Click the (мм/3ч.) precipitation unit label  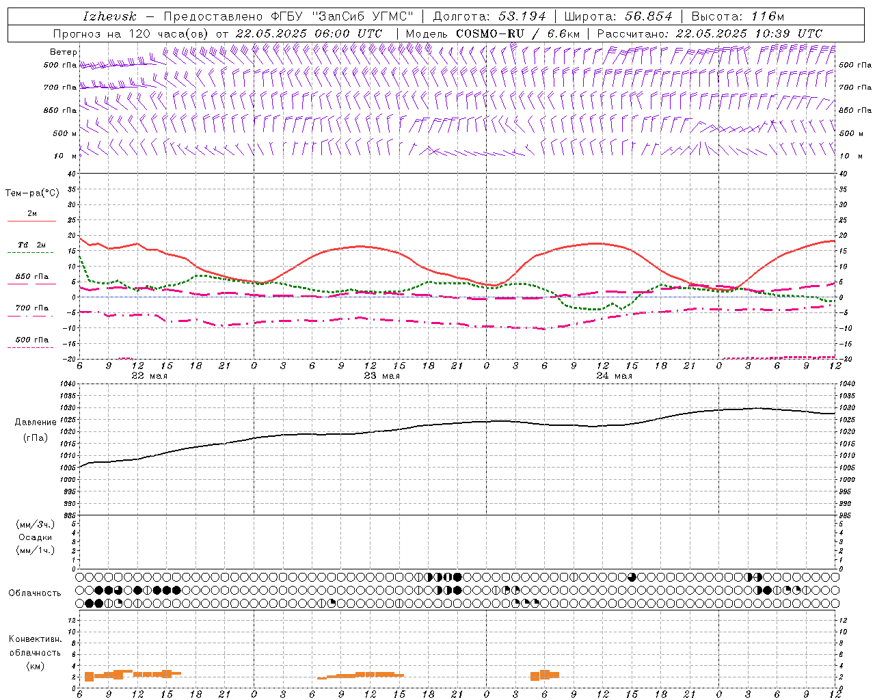36,524
